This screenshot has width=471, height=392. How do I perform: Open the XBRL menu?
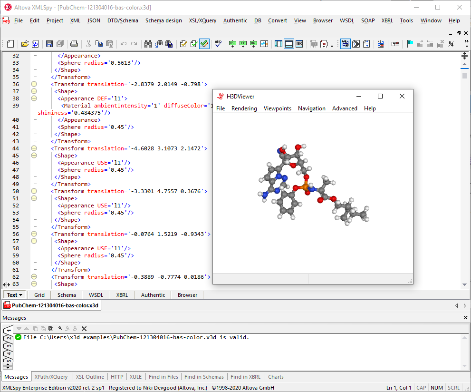[x=387, y=20]
